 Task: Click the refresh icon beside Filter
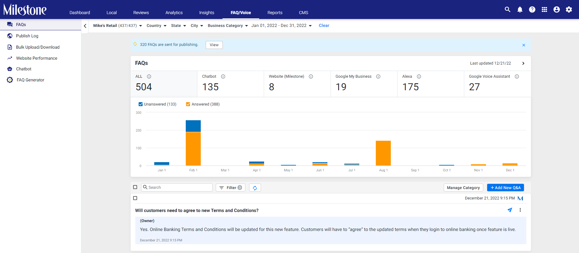255,188
